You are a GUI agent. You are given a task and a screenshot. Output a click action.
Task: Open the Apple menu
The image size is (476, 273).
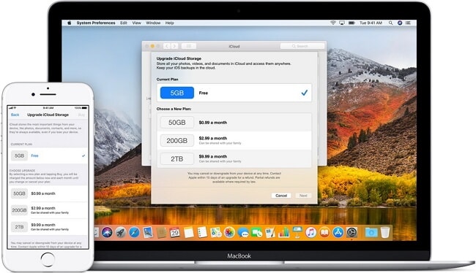click(x=70, y=23)
